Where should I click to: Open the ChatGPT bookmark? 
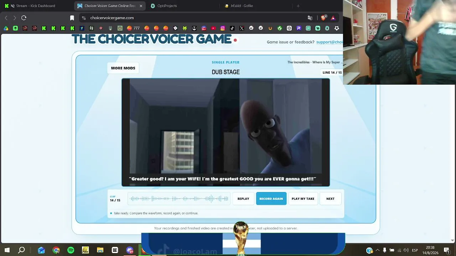click(289, 28)
